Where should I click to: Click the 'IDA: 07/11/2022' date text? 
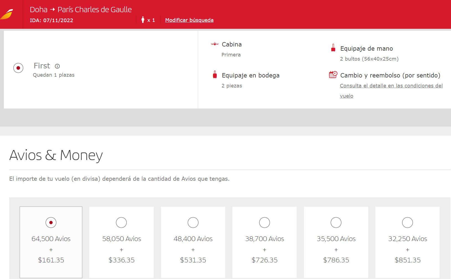[x=52, y=20]
